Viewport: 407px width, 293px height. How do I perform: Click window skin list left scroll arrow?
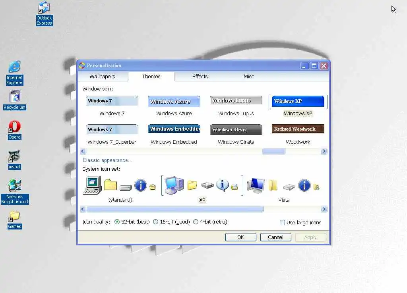click(x=83, y=151)
